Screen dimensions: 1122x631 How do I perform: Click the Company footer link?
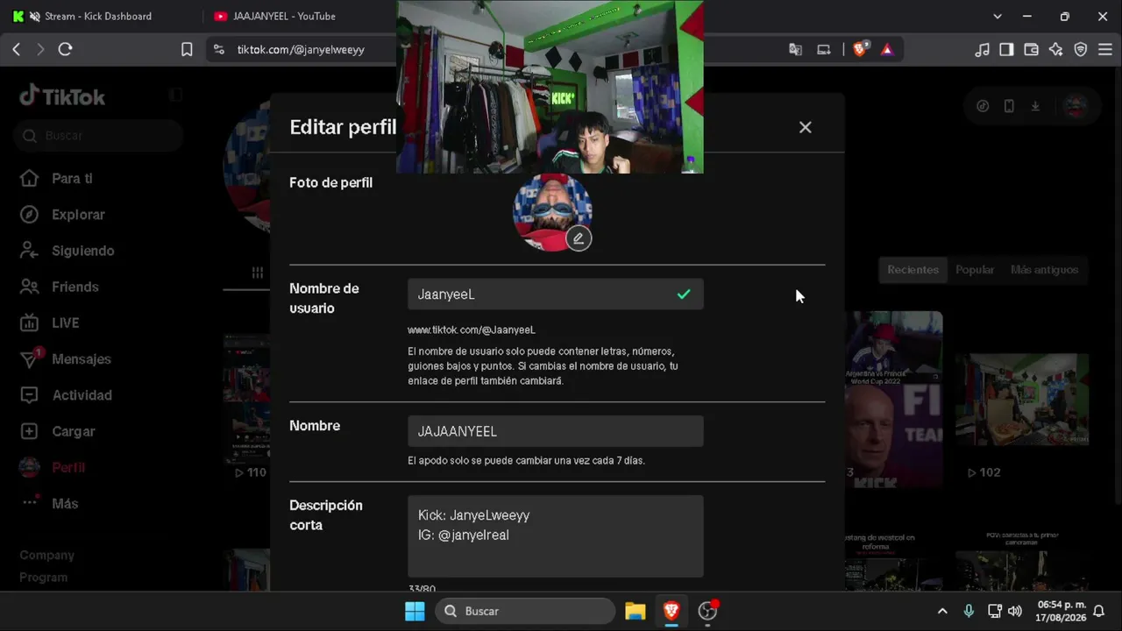(47, 555)
